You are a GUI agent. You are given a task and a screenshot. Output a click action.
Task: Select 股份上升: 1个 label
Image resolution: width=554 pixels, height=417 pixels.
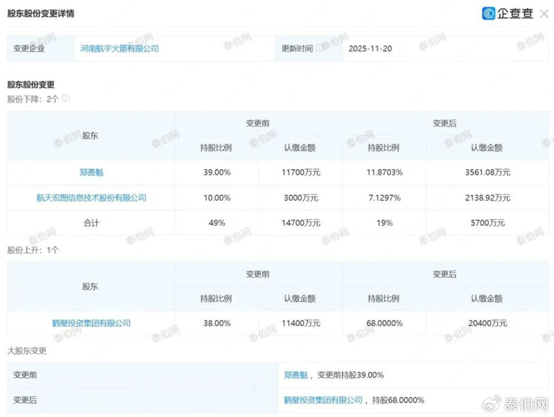(33, 250)
